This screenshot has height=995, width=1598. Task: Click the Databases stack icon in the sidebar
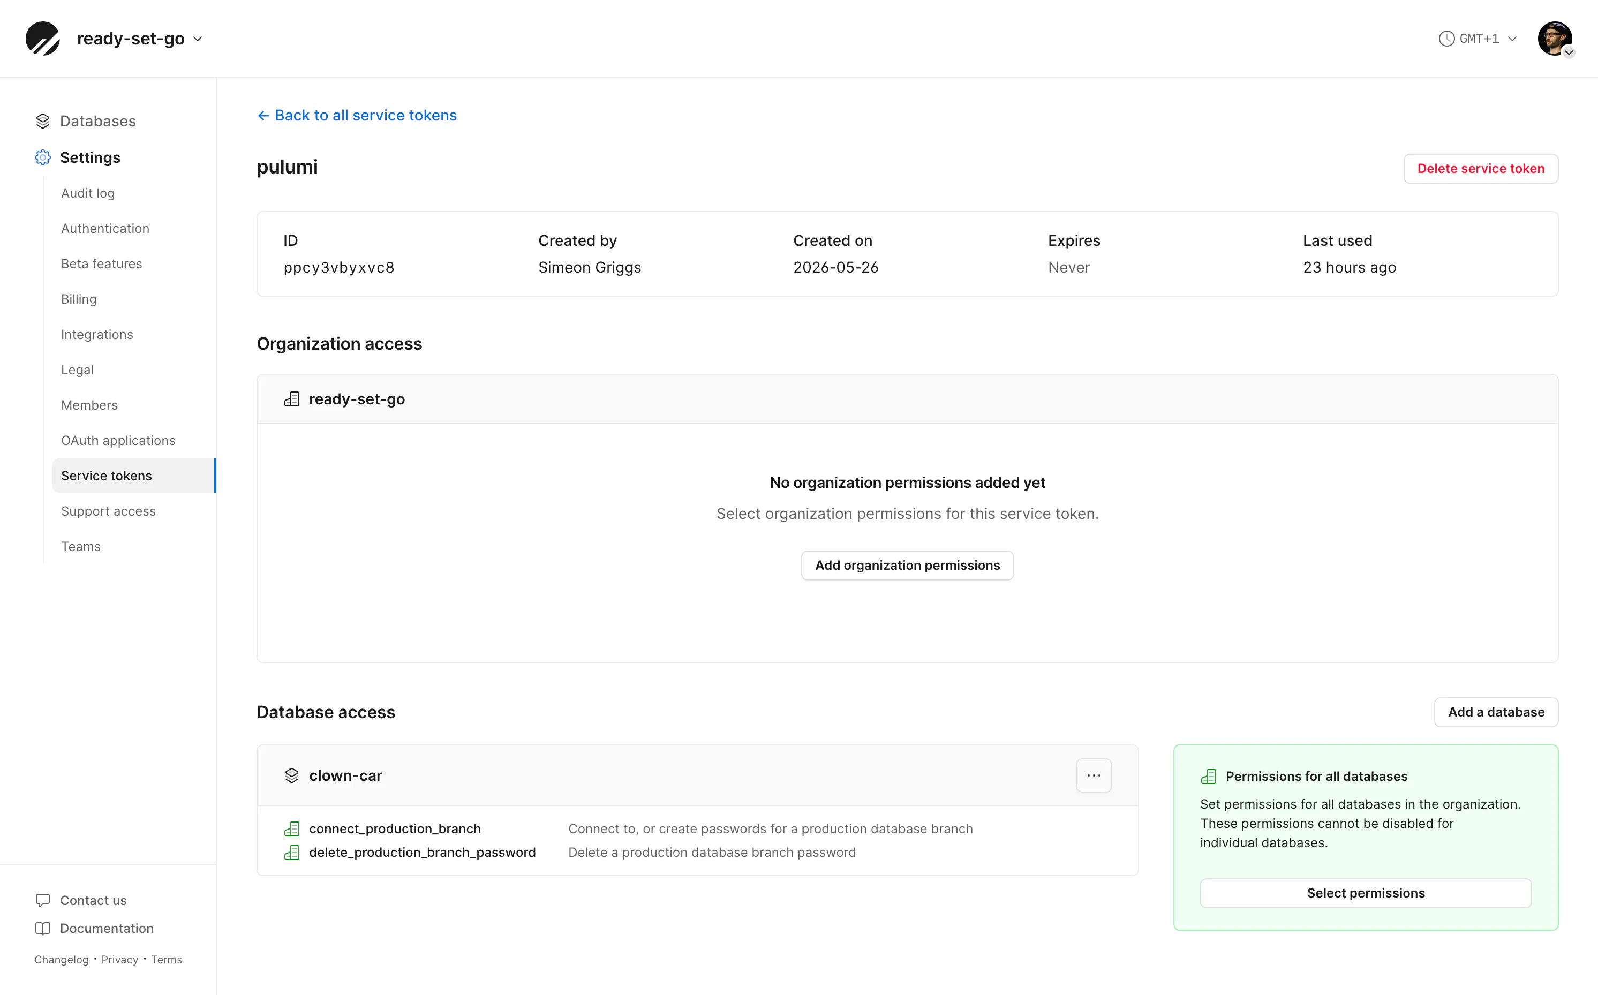point(43,121)
